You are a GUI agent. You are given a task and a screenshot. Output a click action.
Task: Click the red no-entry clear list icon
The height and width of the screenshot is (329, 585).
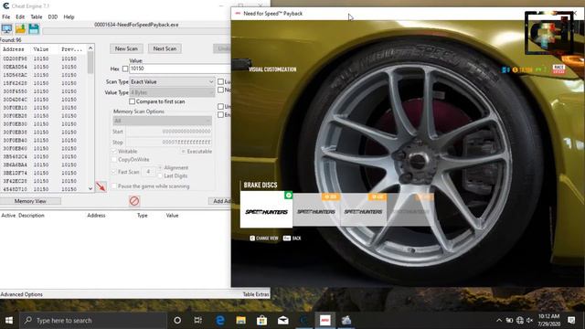point(134,201)
